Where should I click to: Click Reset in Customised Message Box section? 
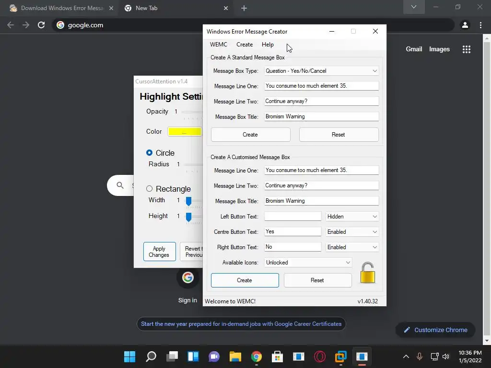point(317,280)
